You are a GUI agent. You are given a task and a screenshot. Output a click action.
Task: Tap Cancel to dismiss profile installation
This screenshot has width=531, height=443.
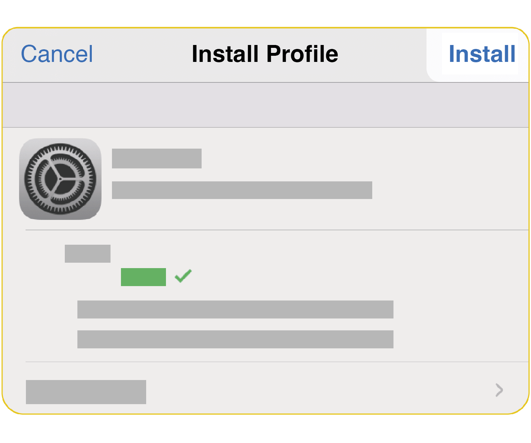57,54
